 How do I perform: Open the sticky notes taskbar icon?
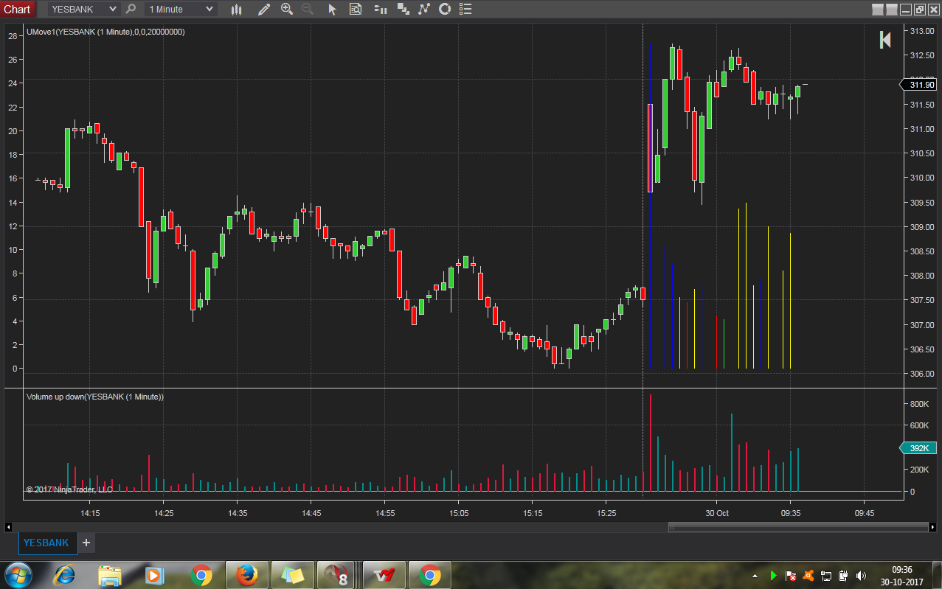292,575
